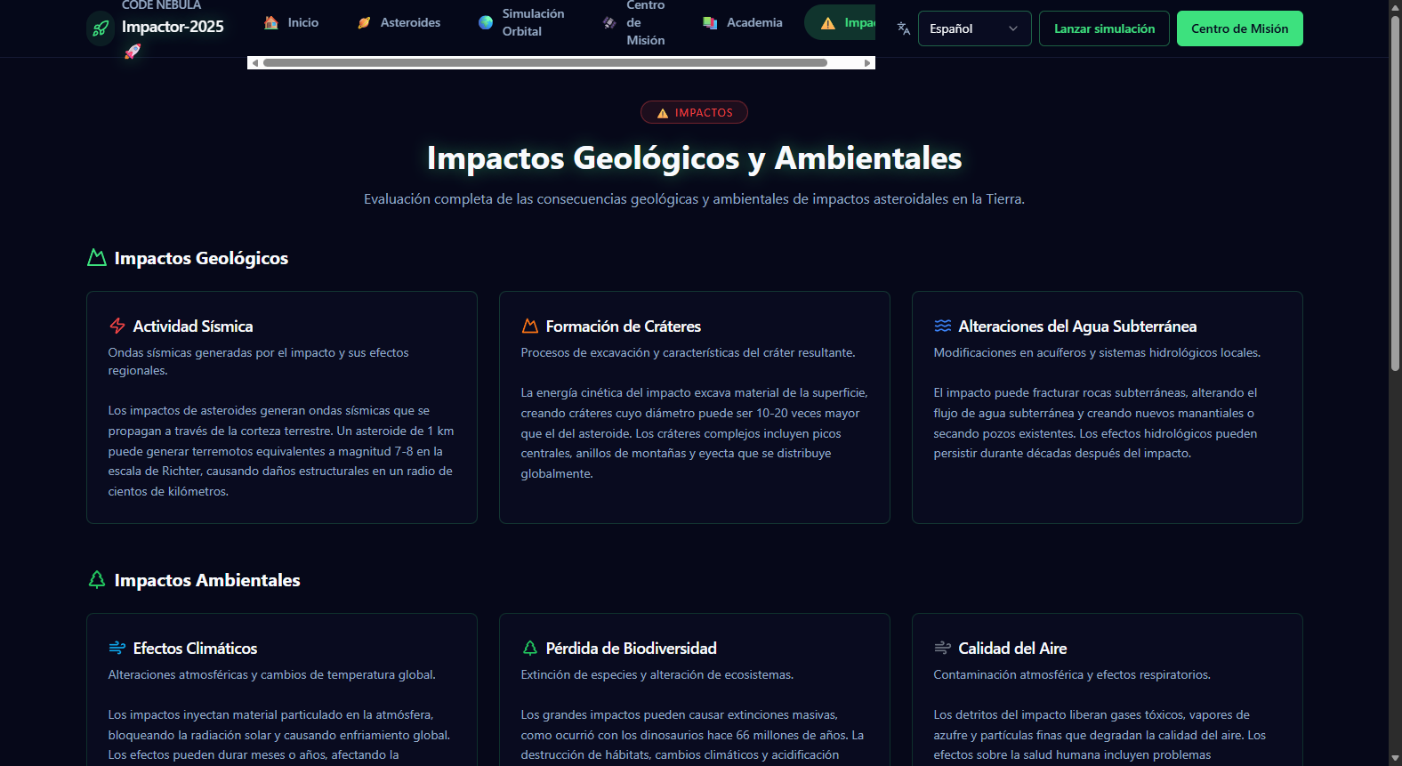Click the house icon beside Inicio

point(271,22)
